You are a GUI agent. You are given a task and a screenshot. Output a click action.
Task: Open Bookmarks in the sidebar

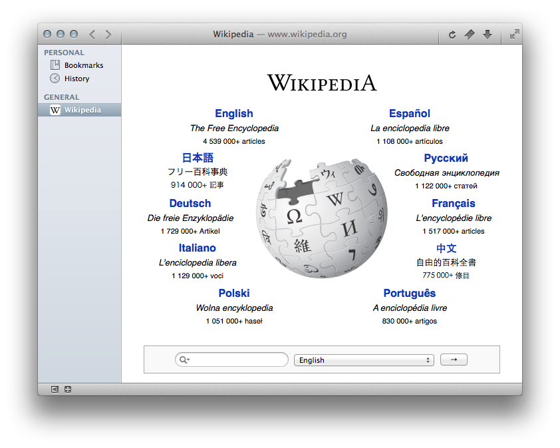coord(79,65)
